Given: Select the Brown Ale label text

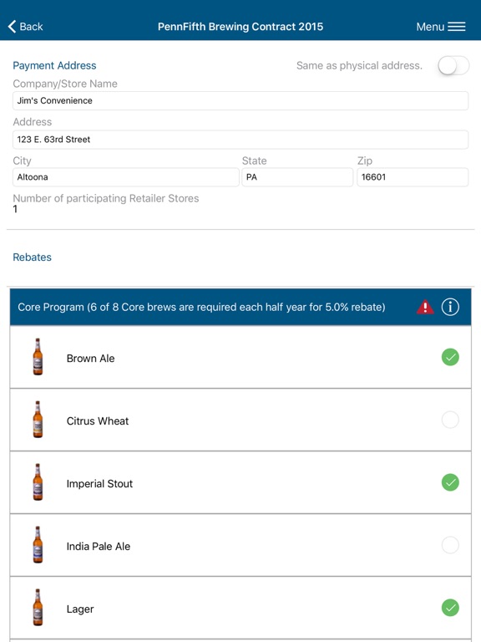Looking at the screenshot, I should pos(90,359).
